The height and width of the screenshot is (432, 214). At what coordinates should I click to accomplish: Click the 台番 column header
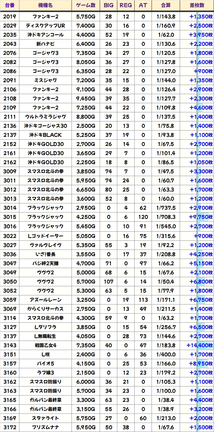(x=10, y=5)
